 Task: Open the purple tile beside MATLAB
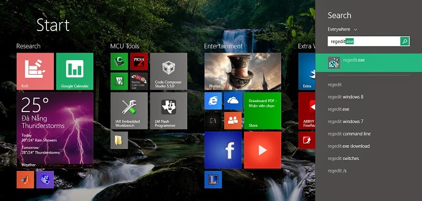point(45,179)
